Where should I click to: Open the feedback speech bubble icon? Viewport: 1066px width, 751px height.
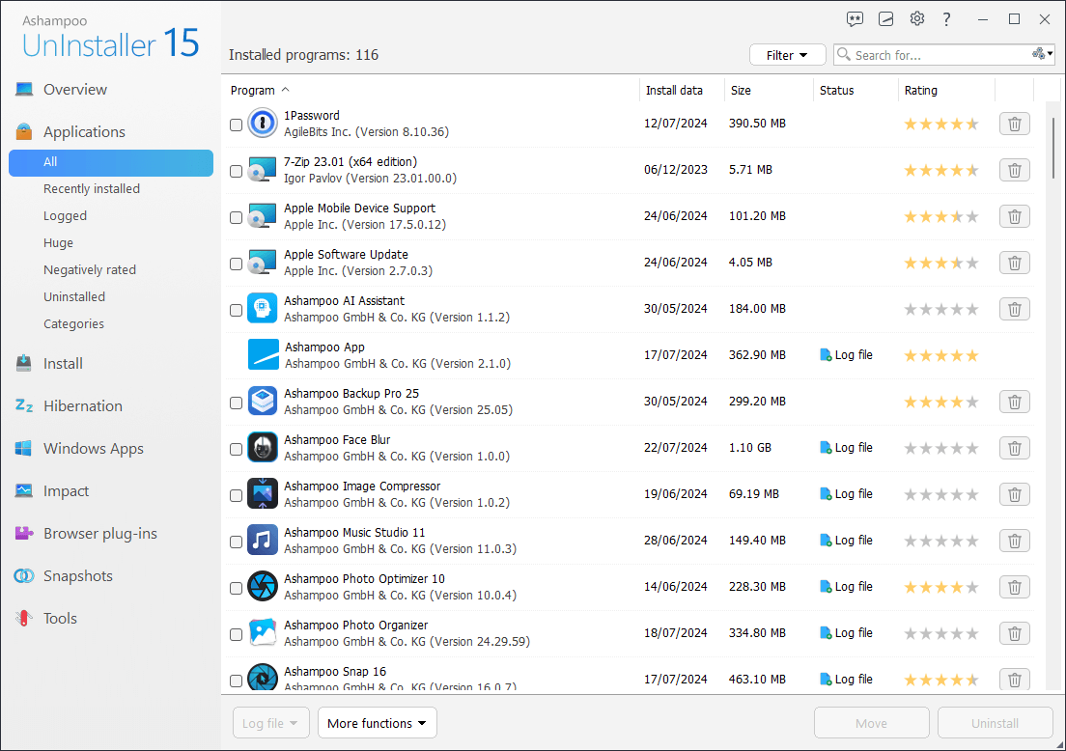click(855, 18)
